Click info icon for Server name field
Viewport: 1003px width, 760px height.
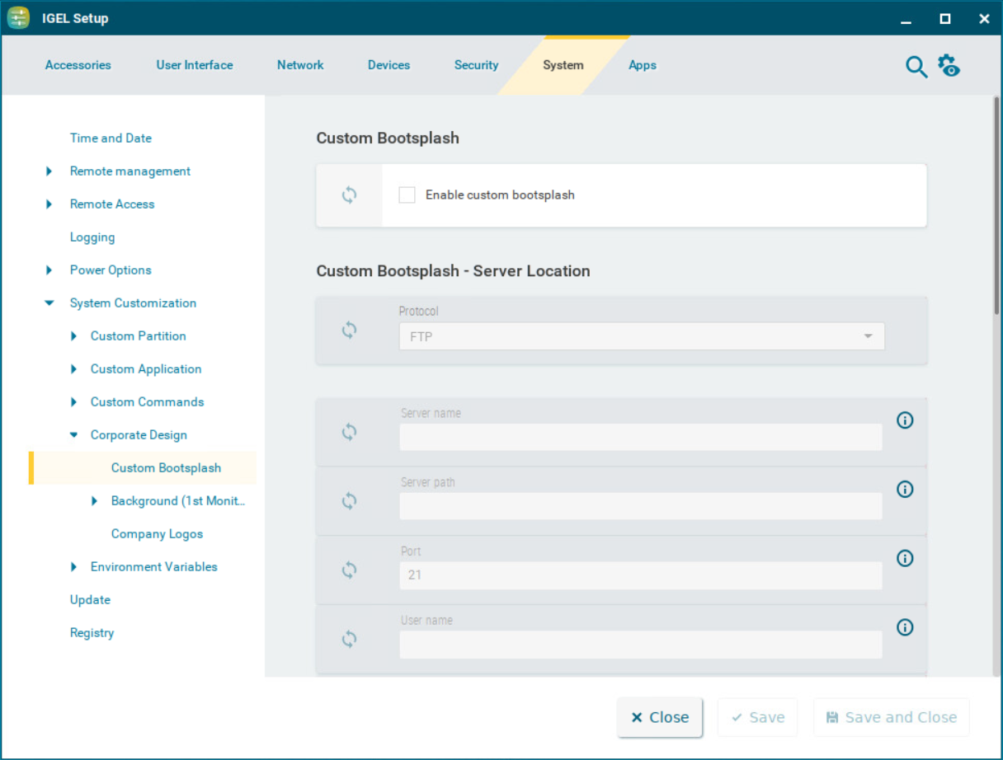905,420
